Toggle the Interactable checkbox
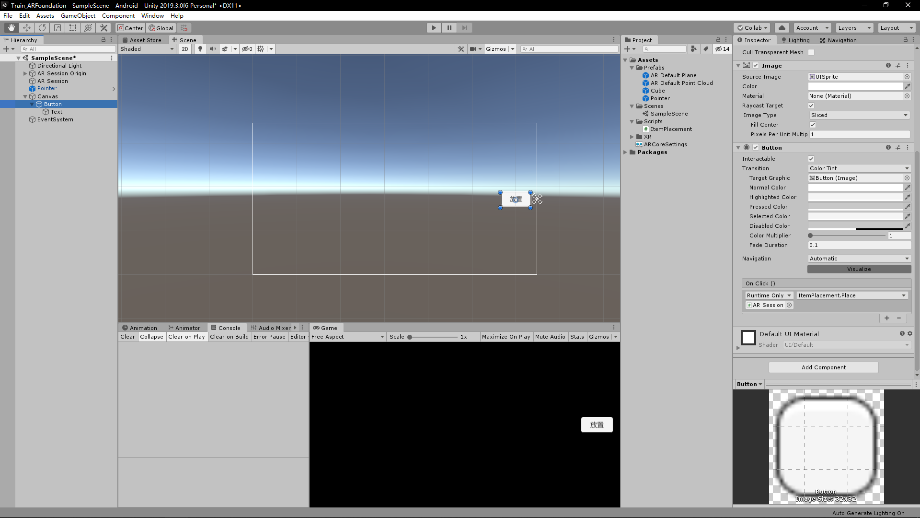This screenshot has height=518, width=920. coord(811,159)
